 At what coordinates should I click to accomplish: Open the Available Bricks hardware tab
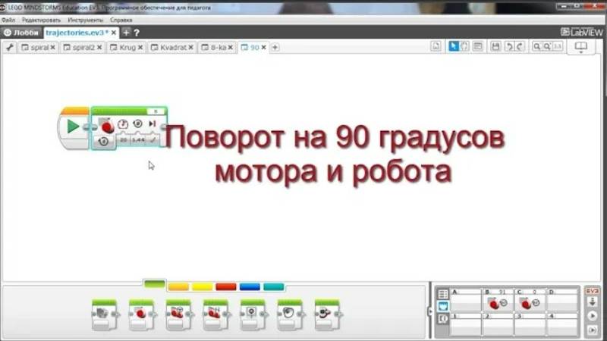click(x=443, y=319)
